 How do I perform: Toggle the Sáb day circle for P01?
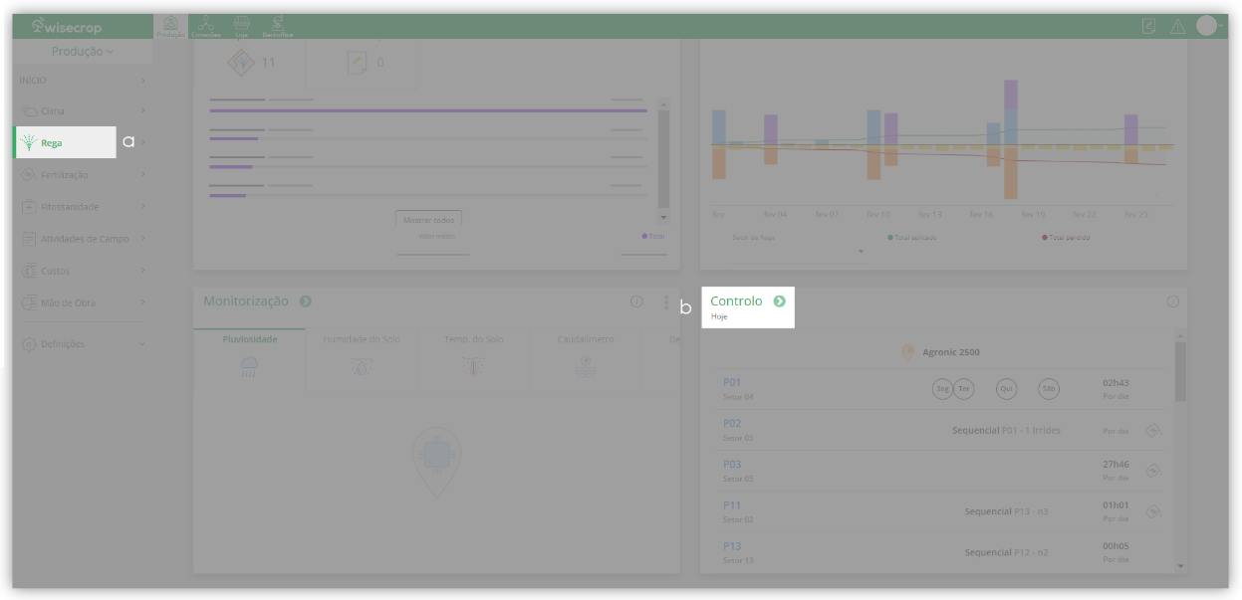[1048, 389]
